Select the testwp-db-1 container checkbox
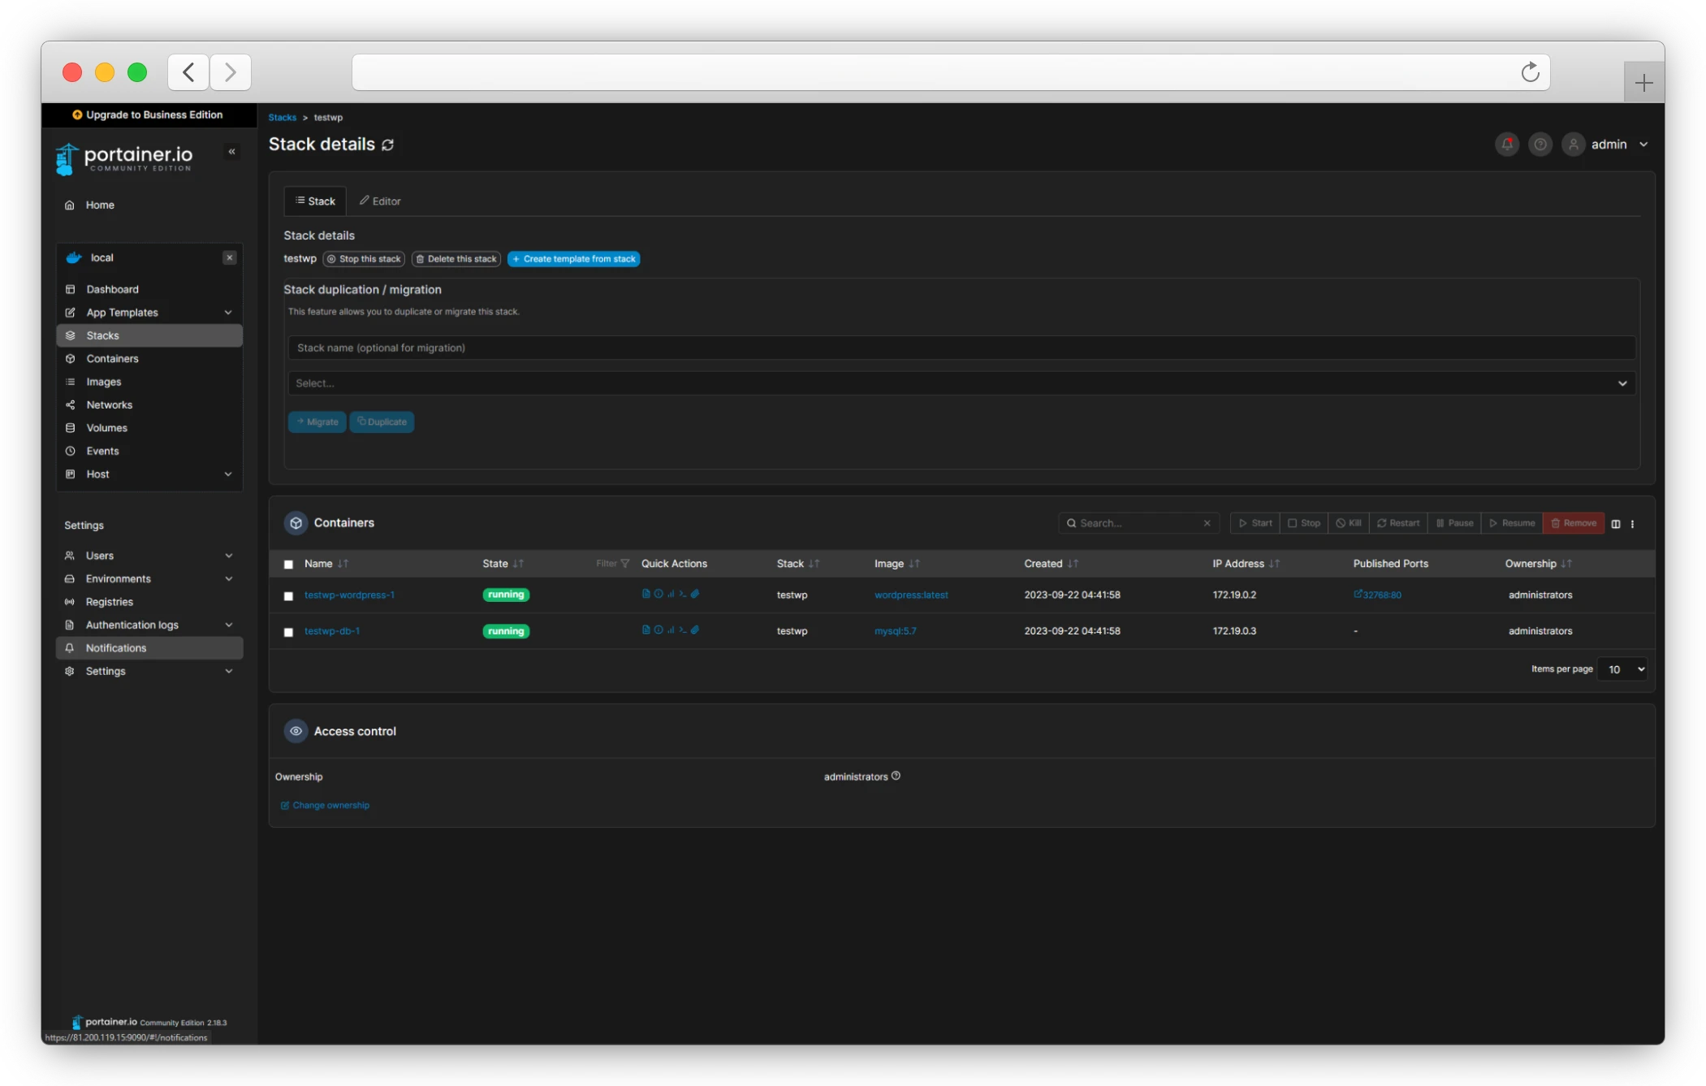 point(288,632)
